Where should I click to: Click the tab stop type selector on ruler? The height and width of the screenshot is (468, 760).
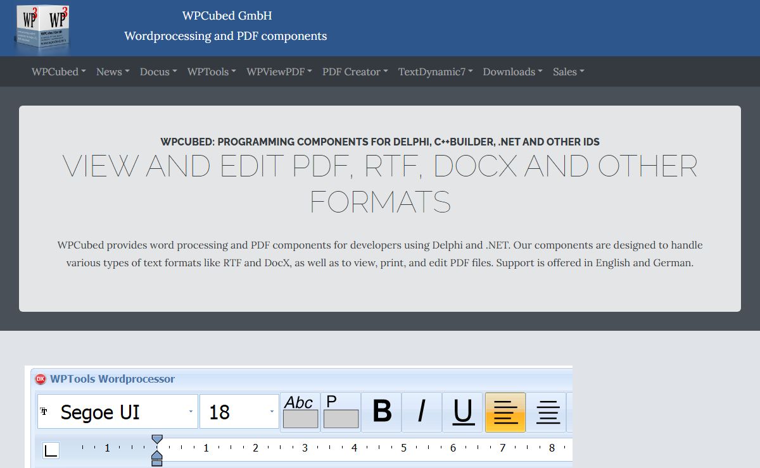(x=51, y=450)
